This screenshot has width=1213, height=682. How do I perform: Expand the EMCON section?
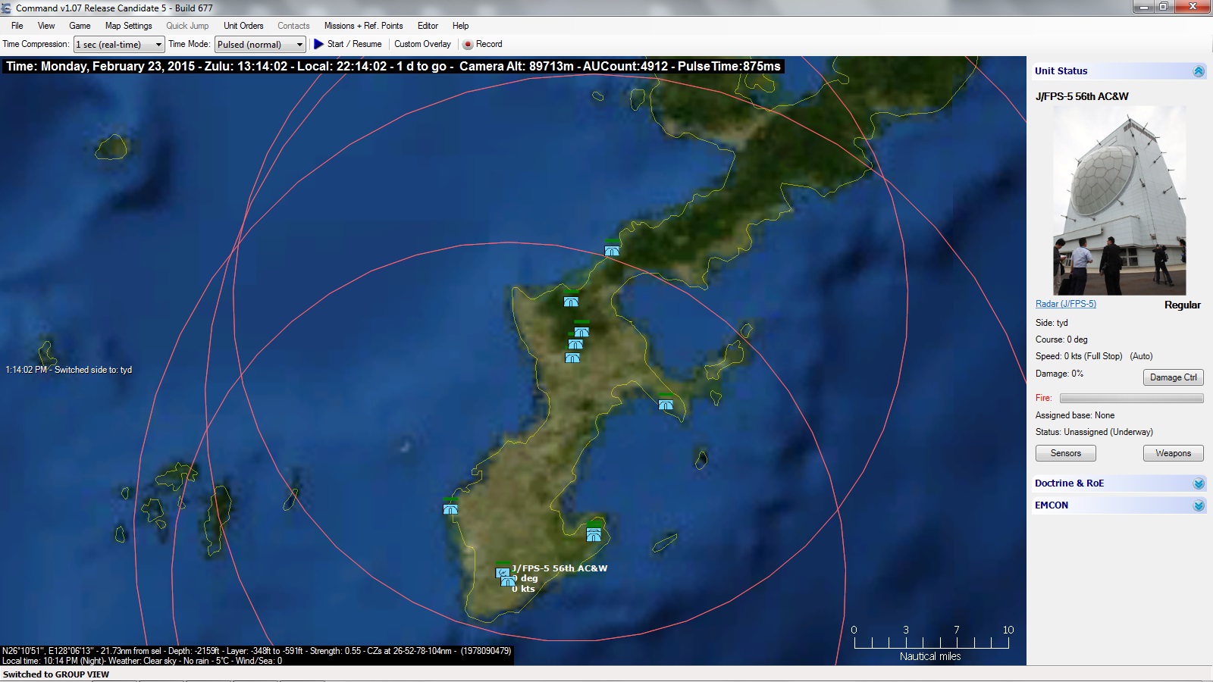1199,505
